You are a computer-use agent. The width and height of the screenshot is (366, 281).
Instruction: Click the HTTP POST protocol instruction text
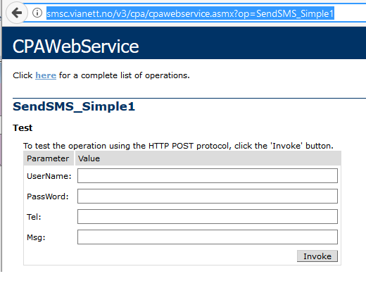[178, 146]
